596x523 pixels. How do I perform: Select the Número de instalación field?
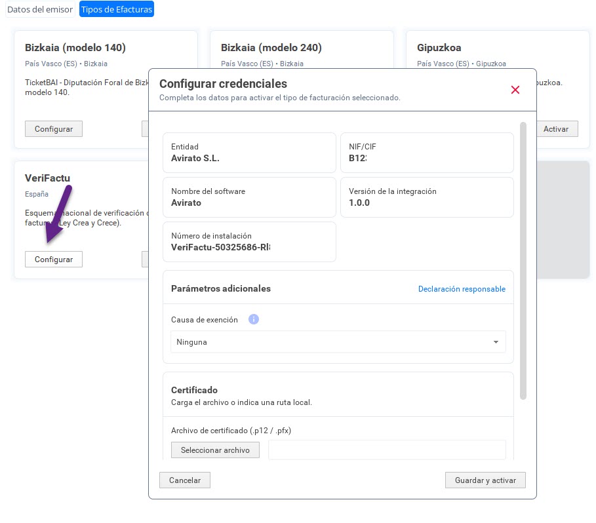[249, 242]
